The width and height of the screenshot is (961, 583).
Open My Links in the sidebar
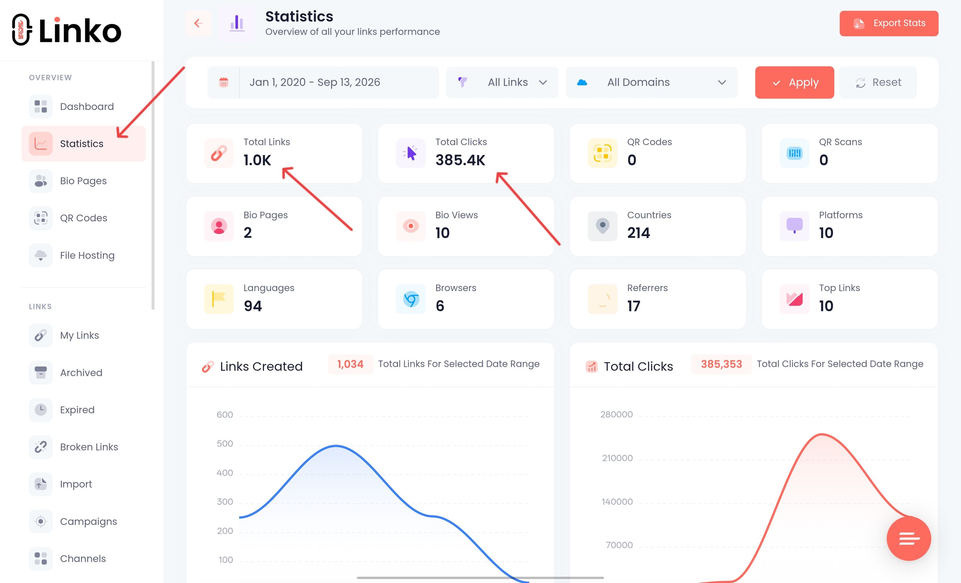pyautogui.click(x=83, y=335)
